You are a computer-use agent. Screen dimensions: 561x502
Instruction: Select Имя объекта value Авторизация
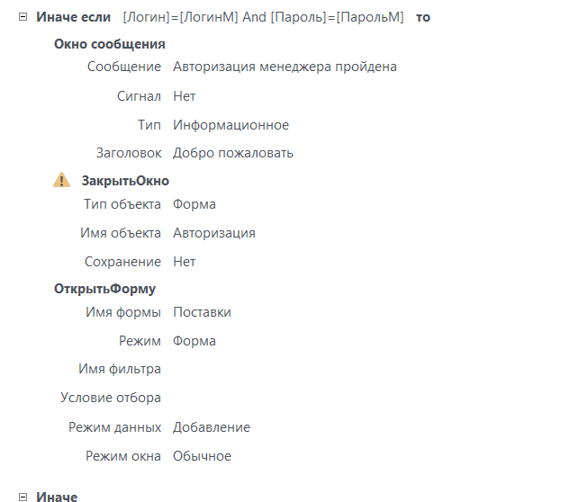click(214, 233)
